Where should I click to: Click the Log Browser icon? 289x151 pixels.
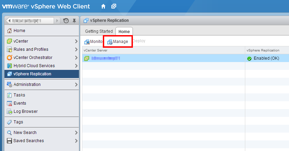click(x=10, y=111)
